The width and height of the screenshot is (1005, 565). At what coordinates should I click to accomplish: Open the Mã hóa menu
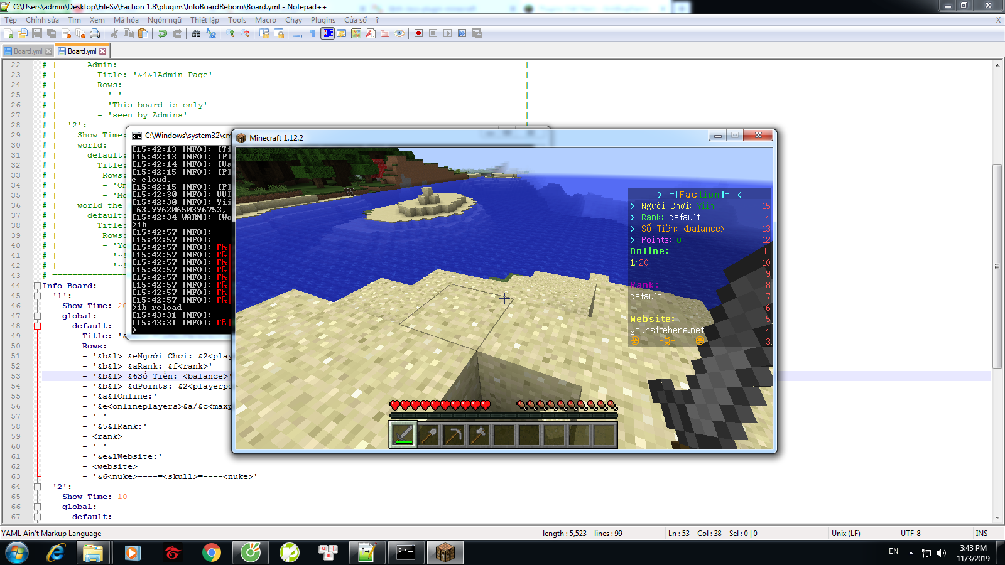pyautogui.click(x=126, y=20)
